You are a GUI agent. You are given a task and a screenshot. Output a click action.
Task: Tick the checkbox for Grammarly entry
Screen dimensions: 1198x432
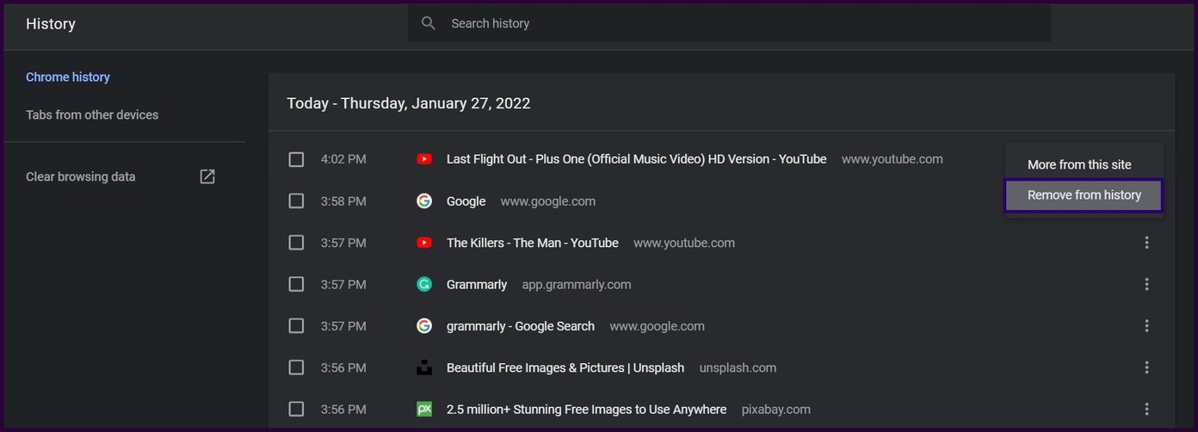coord(296,284)
